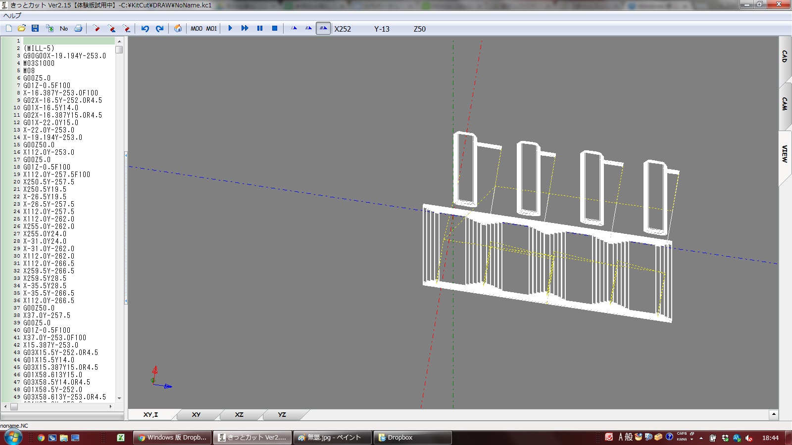Play the tool path simulation
Screen dimensions: 792x445
[x=230, y=29]
